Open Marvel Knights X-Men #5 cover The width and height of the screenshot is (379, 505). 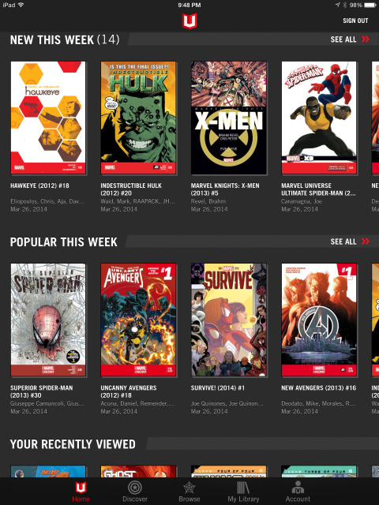[x=228, y=118]
